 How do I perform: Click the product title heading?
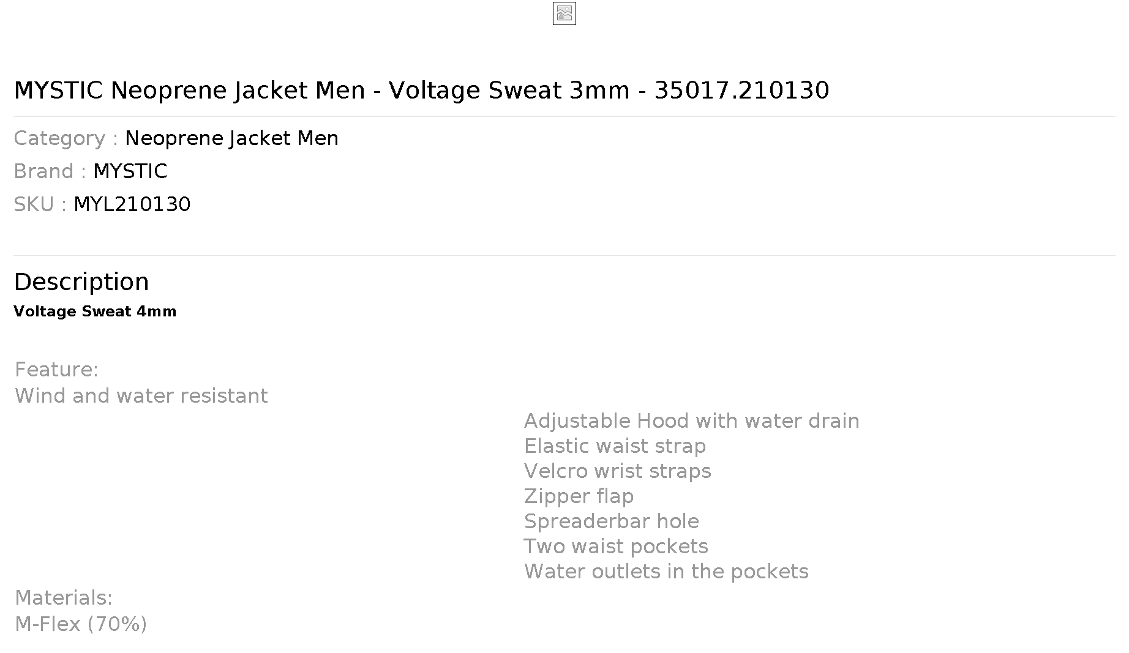(x=421, y=90)
